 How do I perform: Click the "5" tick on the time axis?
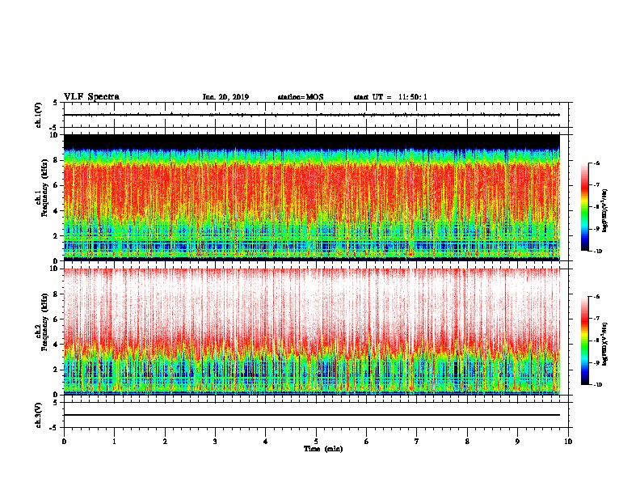point(316,441)
